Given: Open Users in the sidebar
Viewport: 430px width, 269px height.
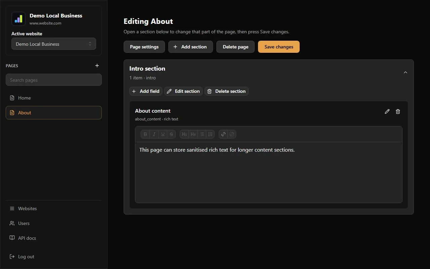Looking at the screenshot, I should [54, 223].
